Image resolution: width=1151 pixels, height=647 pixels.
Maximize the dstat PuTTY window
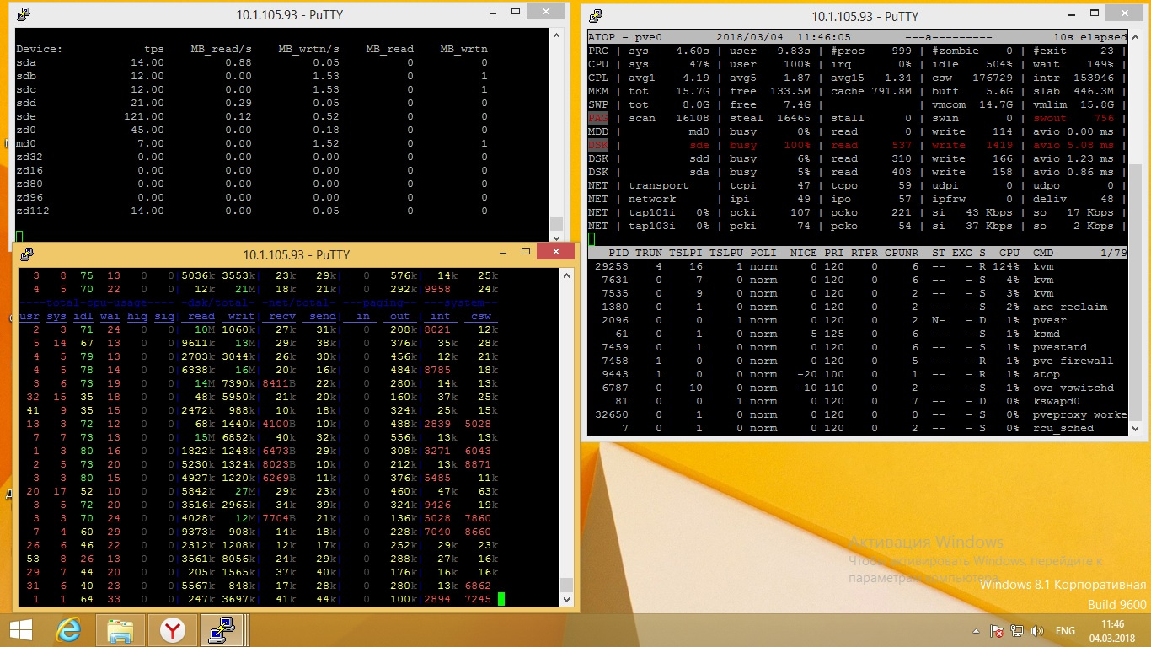(526, 252)
